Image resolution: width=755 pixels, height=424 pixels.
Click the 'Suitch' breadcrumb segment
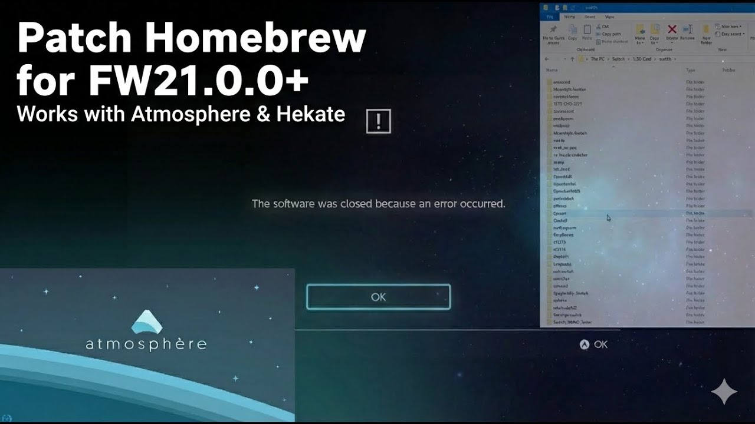click(x=618, y=59)
